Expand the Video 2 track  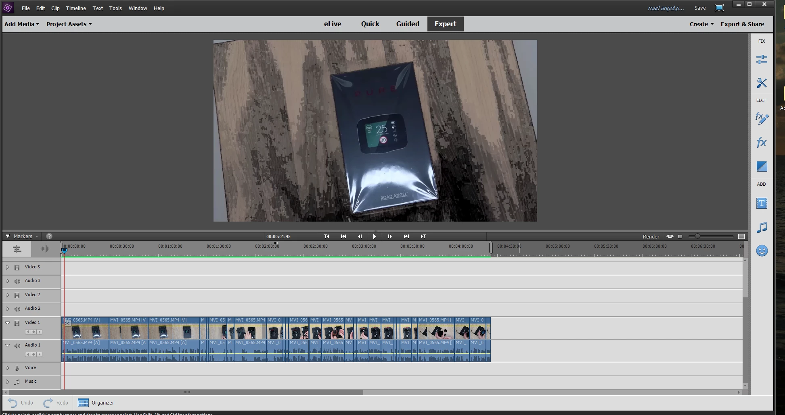point(7,295)
